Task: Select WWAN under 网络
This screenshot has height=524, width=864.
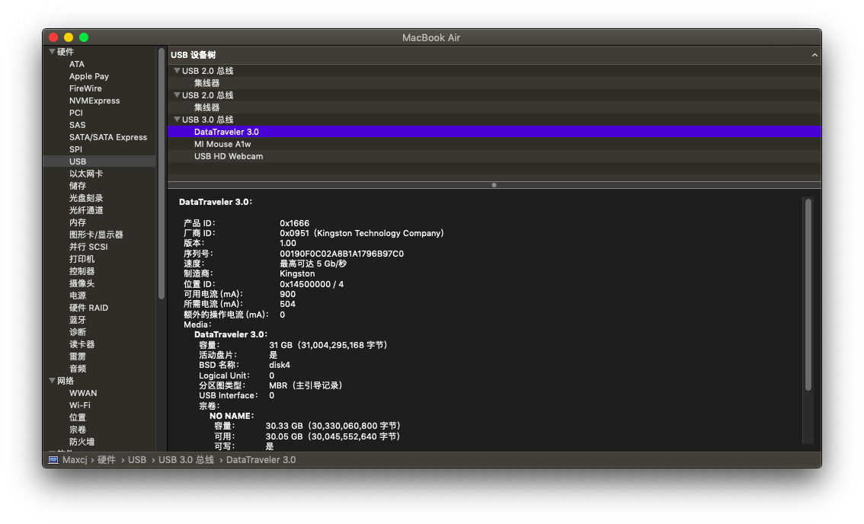Action: tap(82, 393)
